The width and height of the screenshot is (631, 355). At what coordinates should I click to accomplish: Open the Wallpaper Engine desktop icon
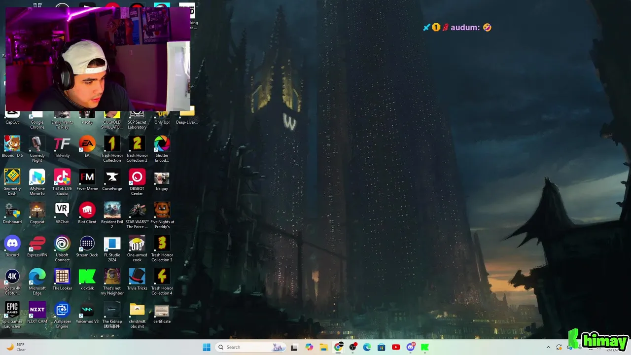tap(62, 310)
